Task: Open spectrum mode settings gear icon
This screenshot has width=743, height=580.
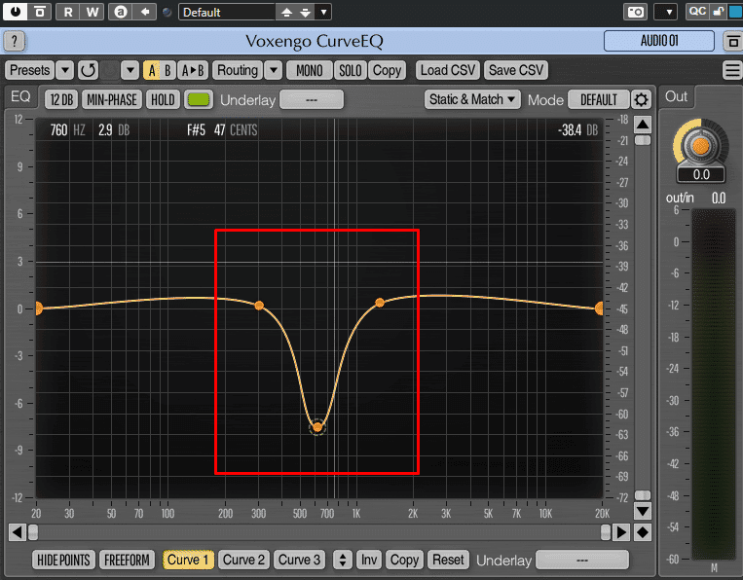Action: 641,100
